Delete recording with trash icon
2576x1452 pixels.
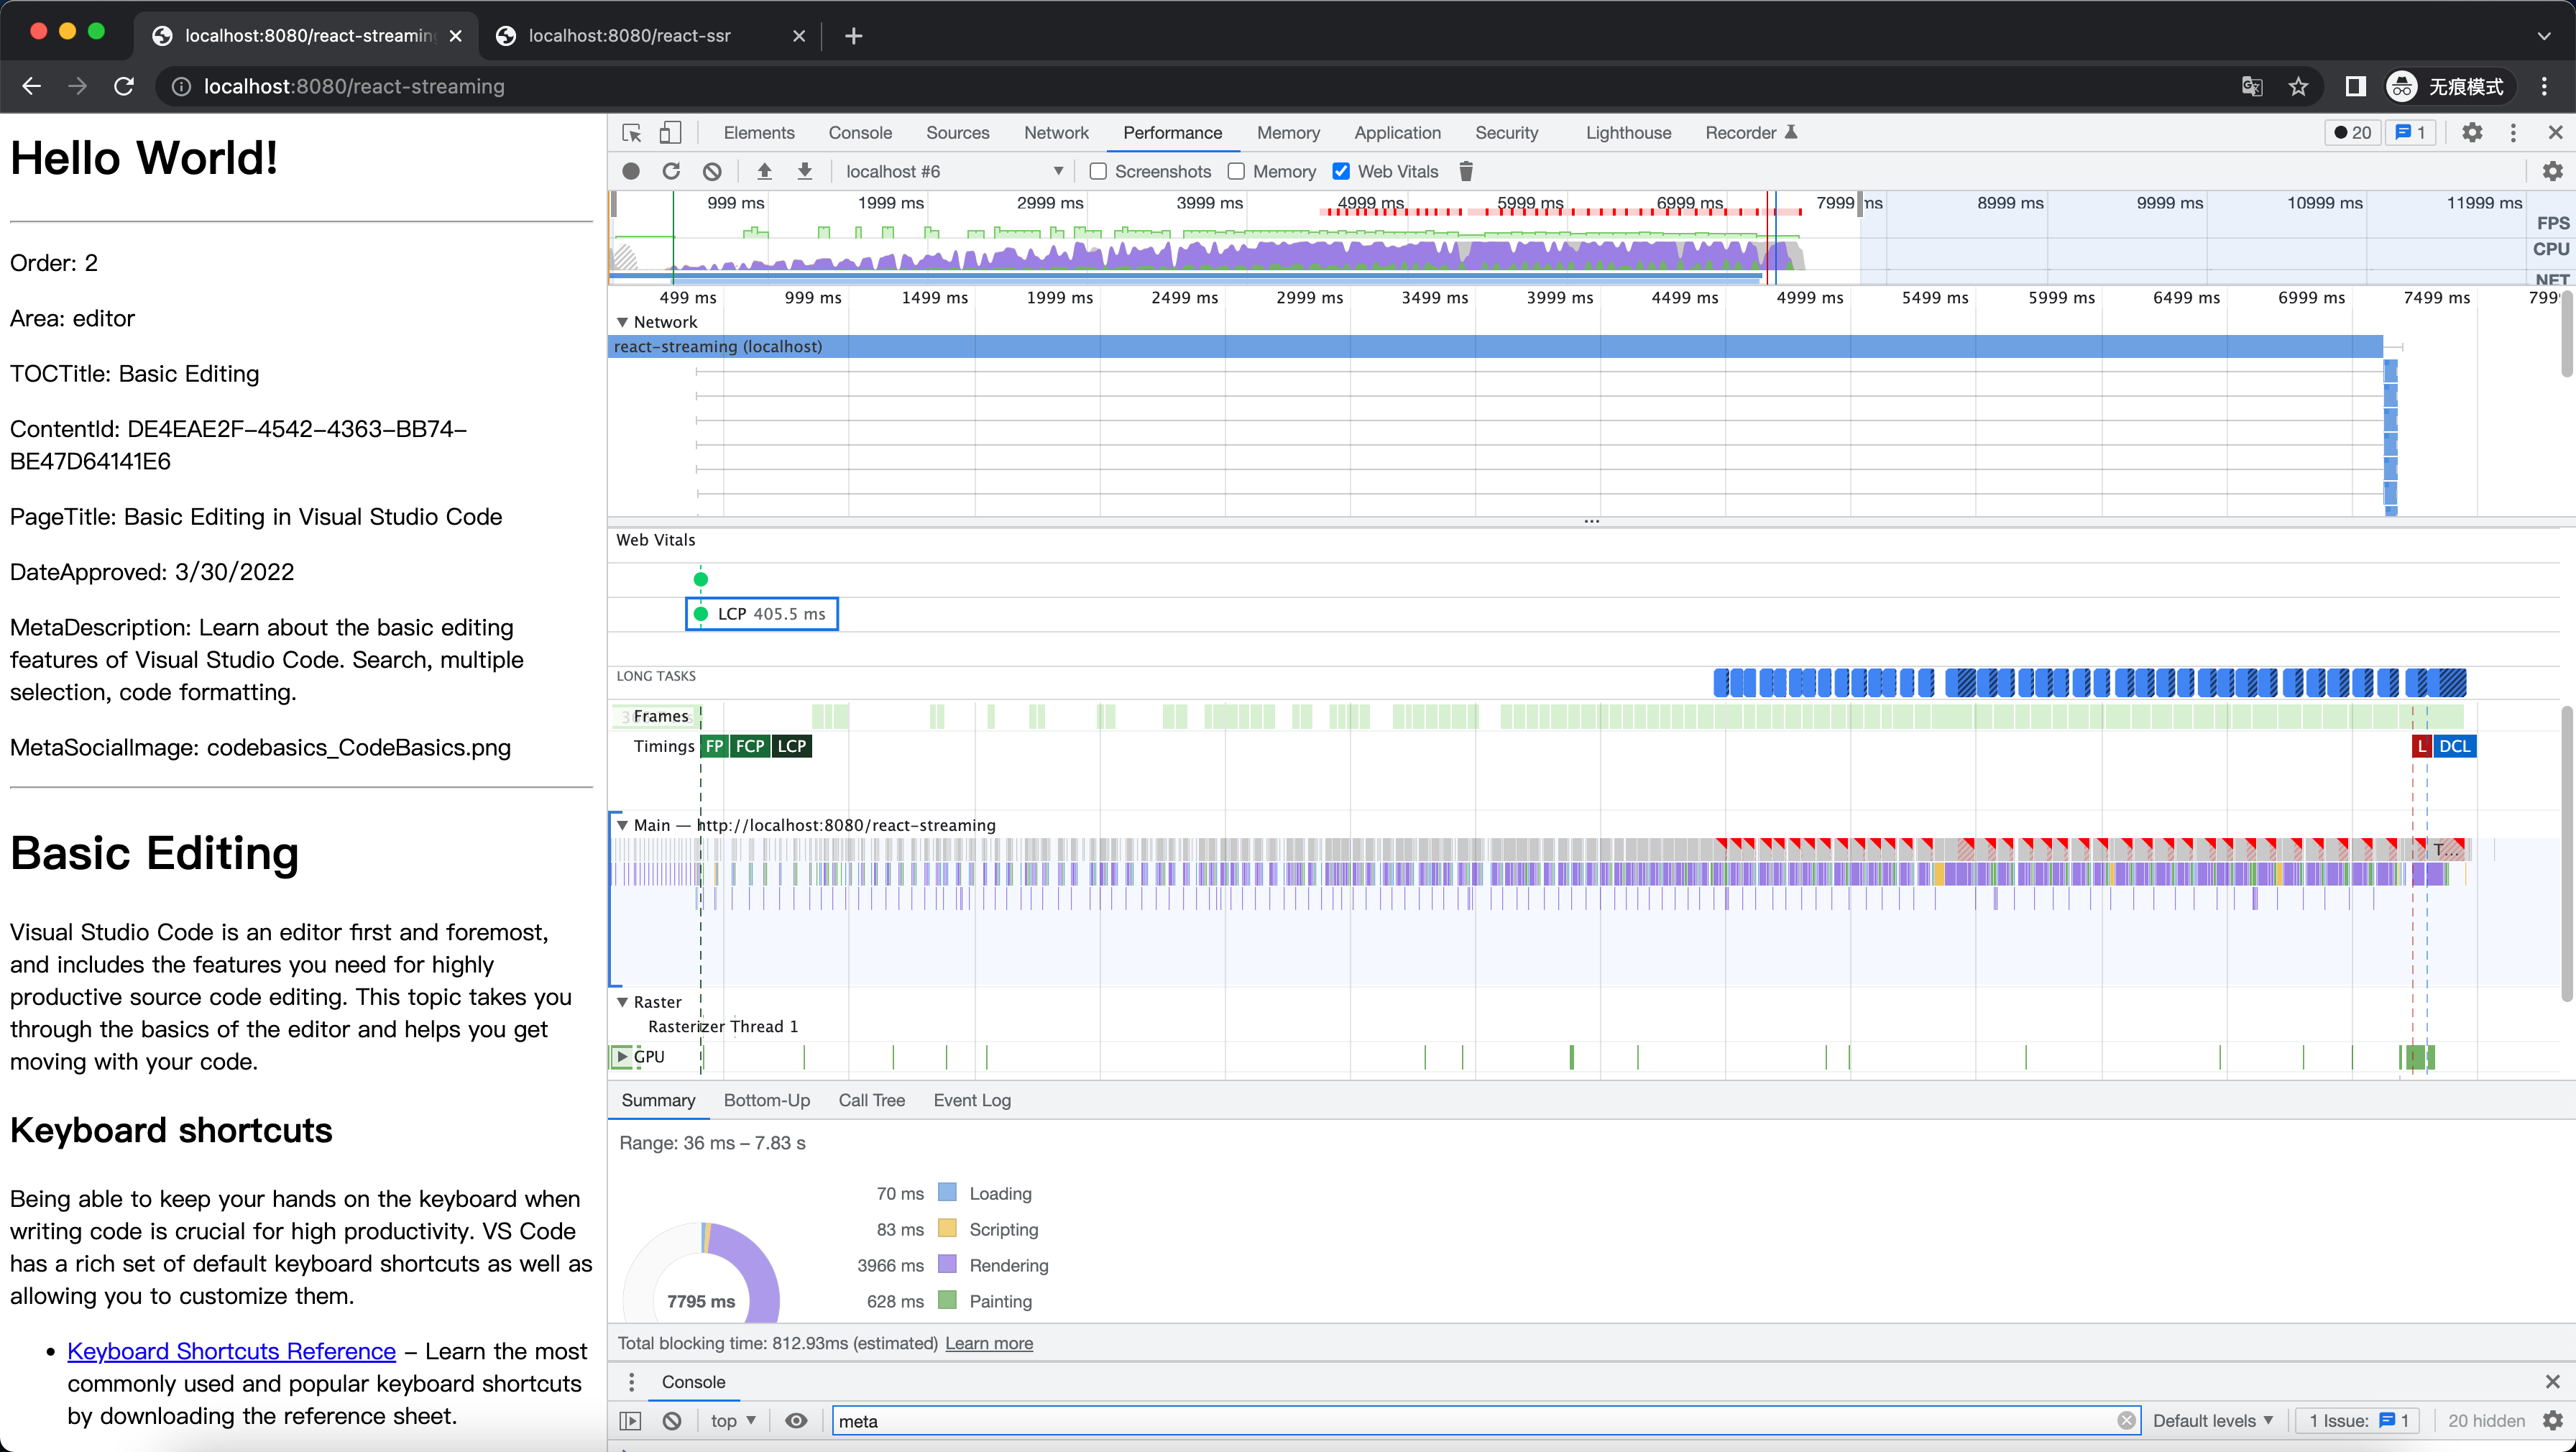pyautogui.click(x=1466, y=171)
